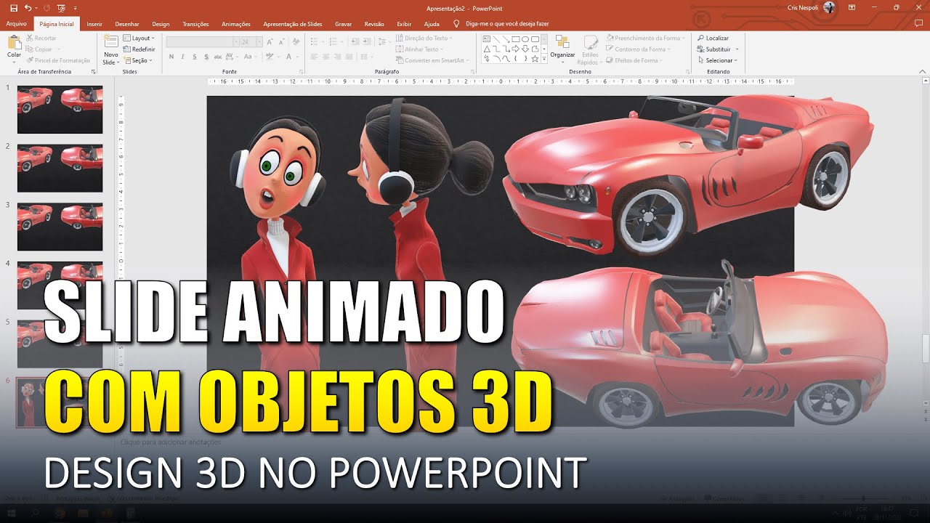Pick the Text Box shape in shapes gallery
This screenshot has width=930, height=523.
[x=487, y=38]
